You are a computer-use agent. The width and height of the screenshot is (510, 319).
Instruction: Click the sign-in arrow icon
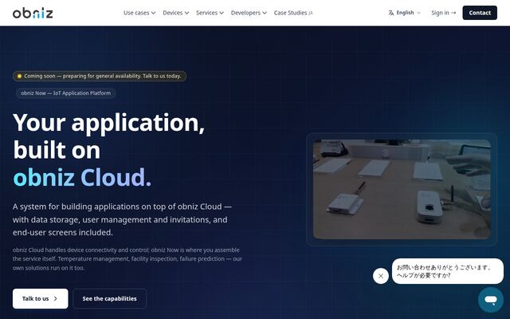pos(453,13)
